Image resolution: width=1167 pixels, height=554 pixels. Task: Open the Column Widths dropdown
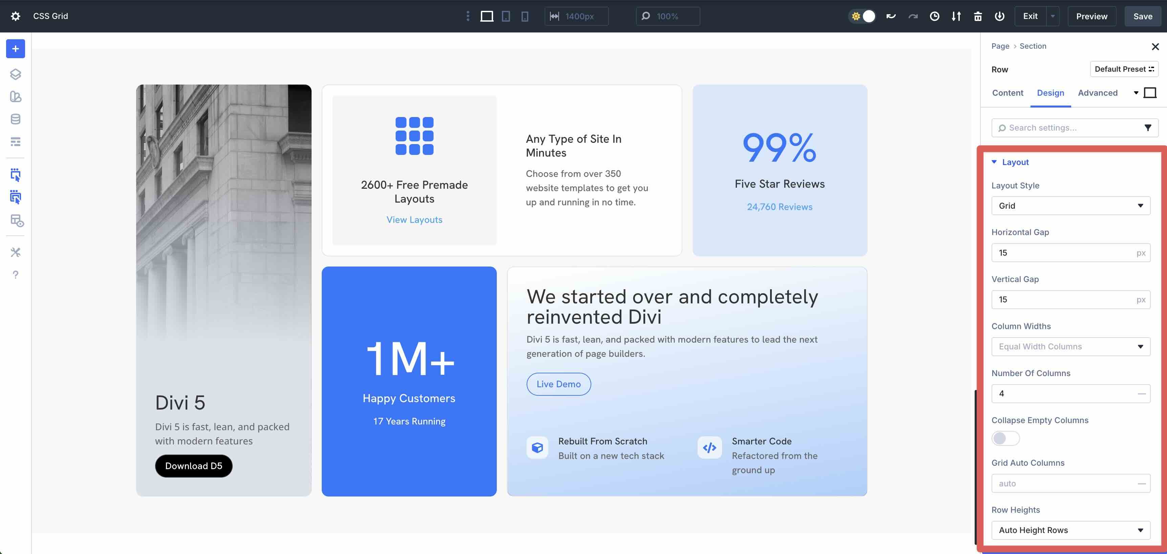click(1070, 346)
